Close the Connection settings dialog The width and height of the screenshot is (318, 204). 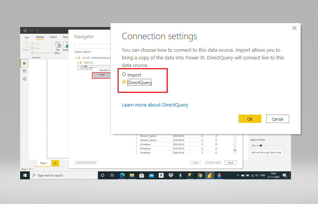tap(294, 28)
